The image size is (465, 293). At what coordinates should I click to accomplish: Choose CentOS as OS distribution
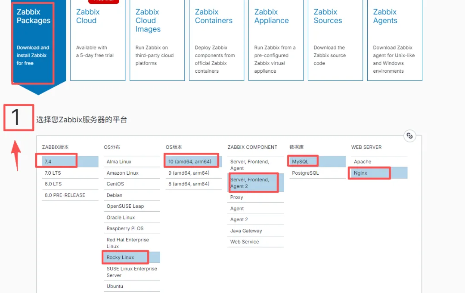pyautogui.click(x=132, y=184)
